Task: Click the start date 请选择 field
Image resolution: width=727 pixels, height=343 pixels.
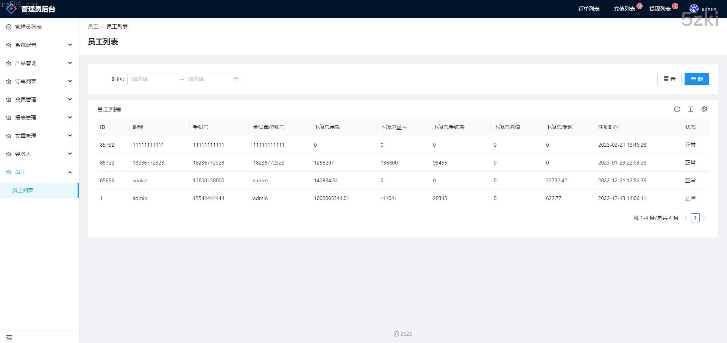Action: point(151,79)
